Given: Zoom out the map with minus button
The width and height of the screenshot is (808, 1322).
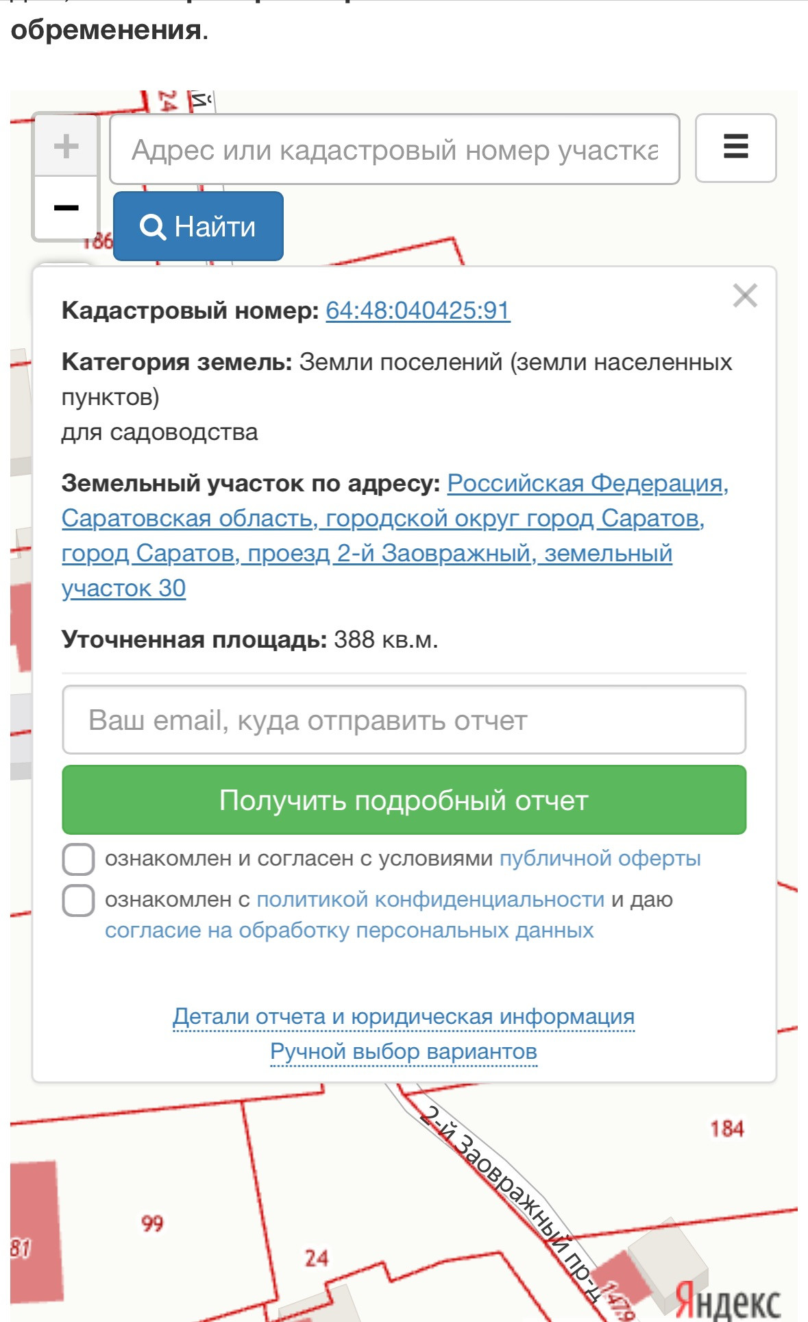Looking at the screenshot, I should click(x=66, y=208).
